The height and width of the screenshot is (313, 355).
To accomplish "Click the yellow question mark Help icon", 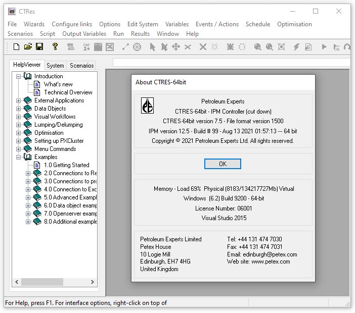I will pos(56,47).
